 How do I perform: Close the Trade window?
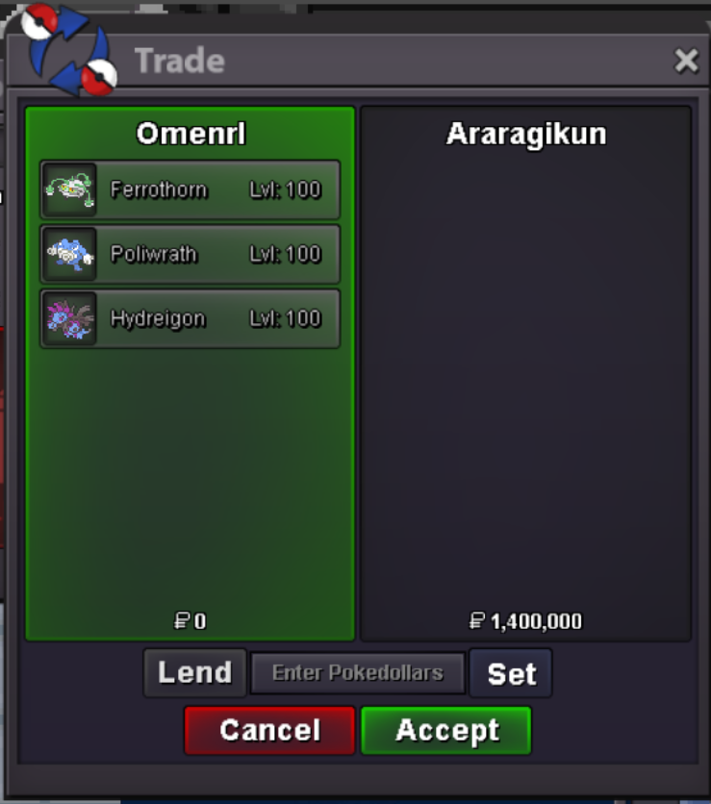pyautogui.click(x=686, y=61)
